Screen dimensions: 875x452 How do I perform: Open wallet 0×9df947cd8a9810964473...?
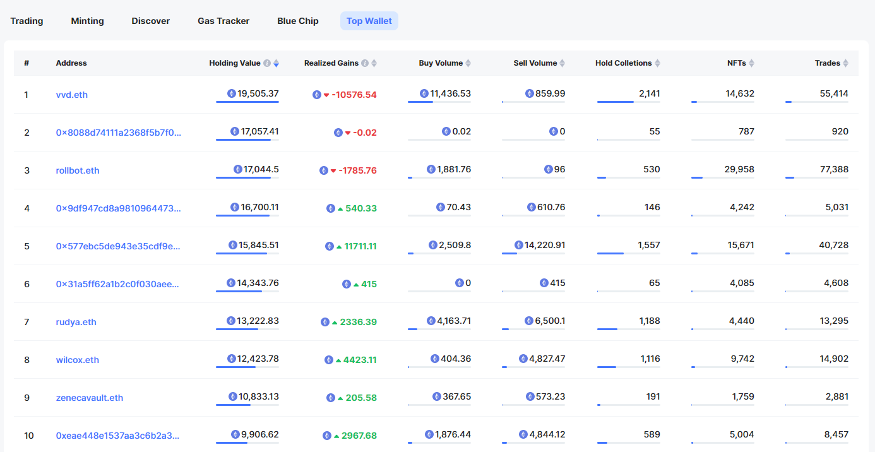pos(119,208)
